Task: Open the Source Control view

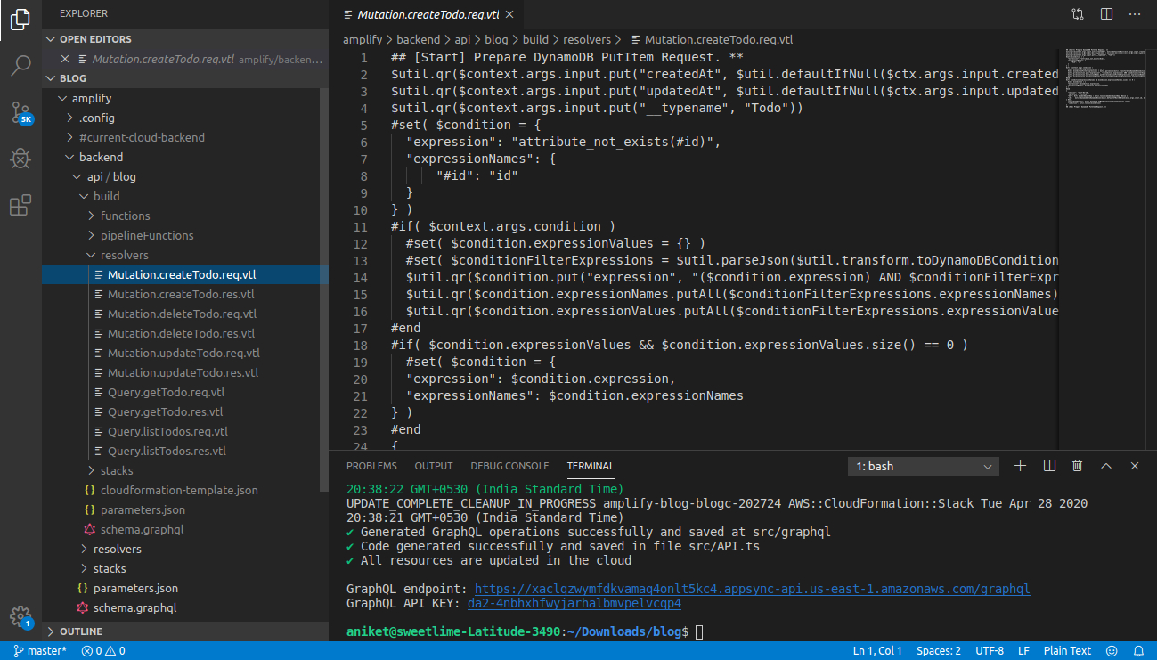Action: 20,112
